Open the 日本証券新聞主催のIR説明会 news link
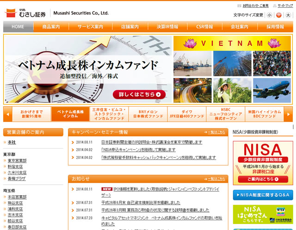 point(152,142)
